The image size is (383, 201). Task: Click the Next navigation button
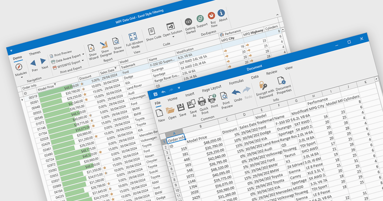[43, 62]
